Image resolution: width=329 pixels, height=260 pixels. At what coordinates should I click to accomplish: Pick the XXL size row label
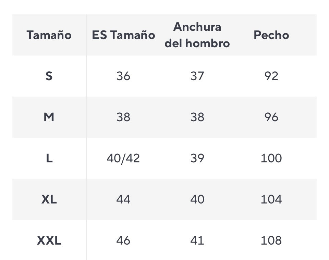pyautogui.click(x=49, y=240)
